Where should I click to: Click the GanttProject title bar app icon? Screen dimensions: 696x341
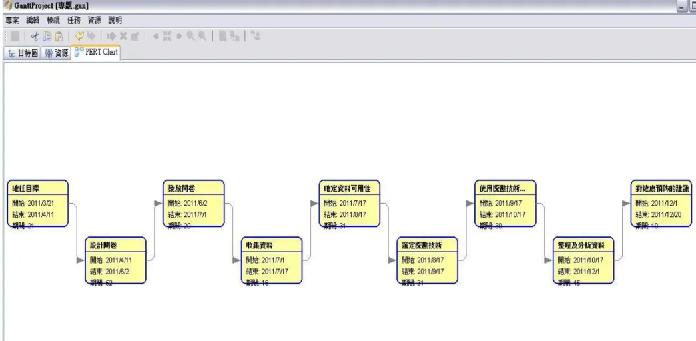pos(7,5)
